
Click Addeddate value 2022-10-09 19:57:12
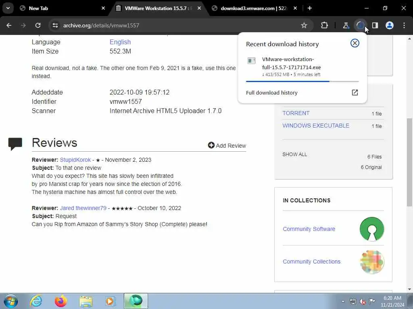coord(140,93)
